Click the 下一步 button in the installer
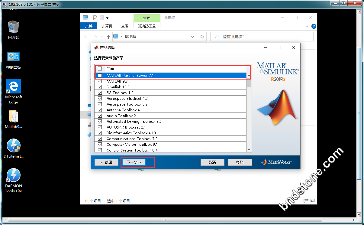Viewport: 364px width, 225px height. pos(134,162)
